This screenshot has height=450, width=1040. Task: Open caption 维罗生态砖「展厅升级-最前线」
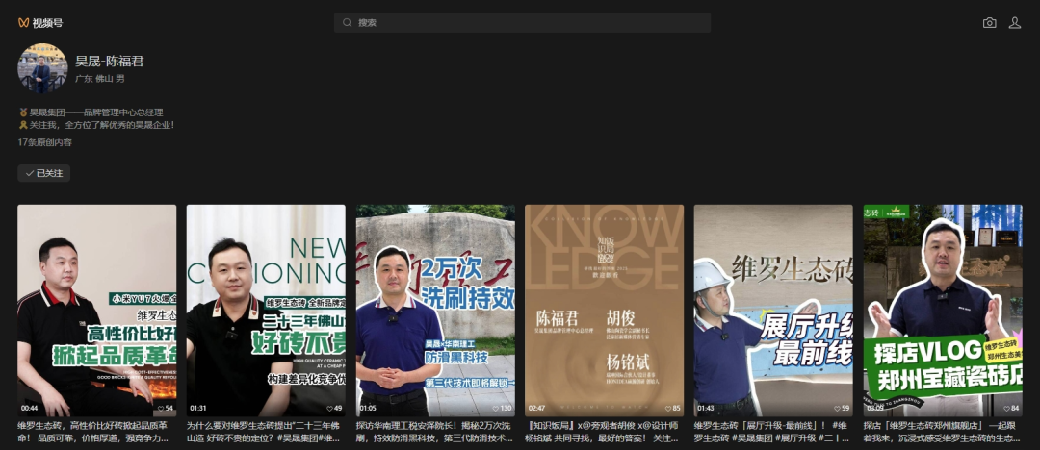pyautogui.click(x=773, y=432)
